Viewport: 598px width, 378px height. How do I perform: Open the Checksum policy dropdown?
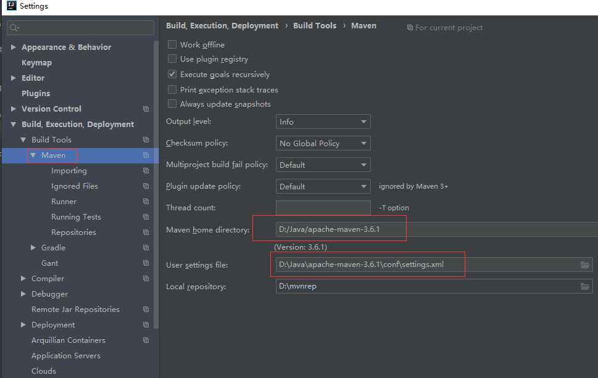[323, 143]
